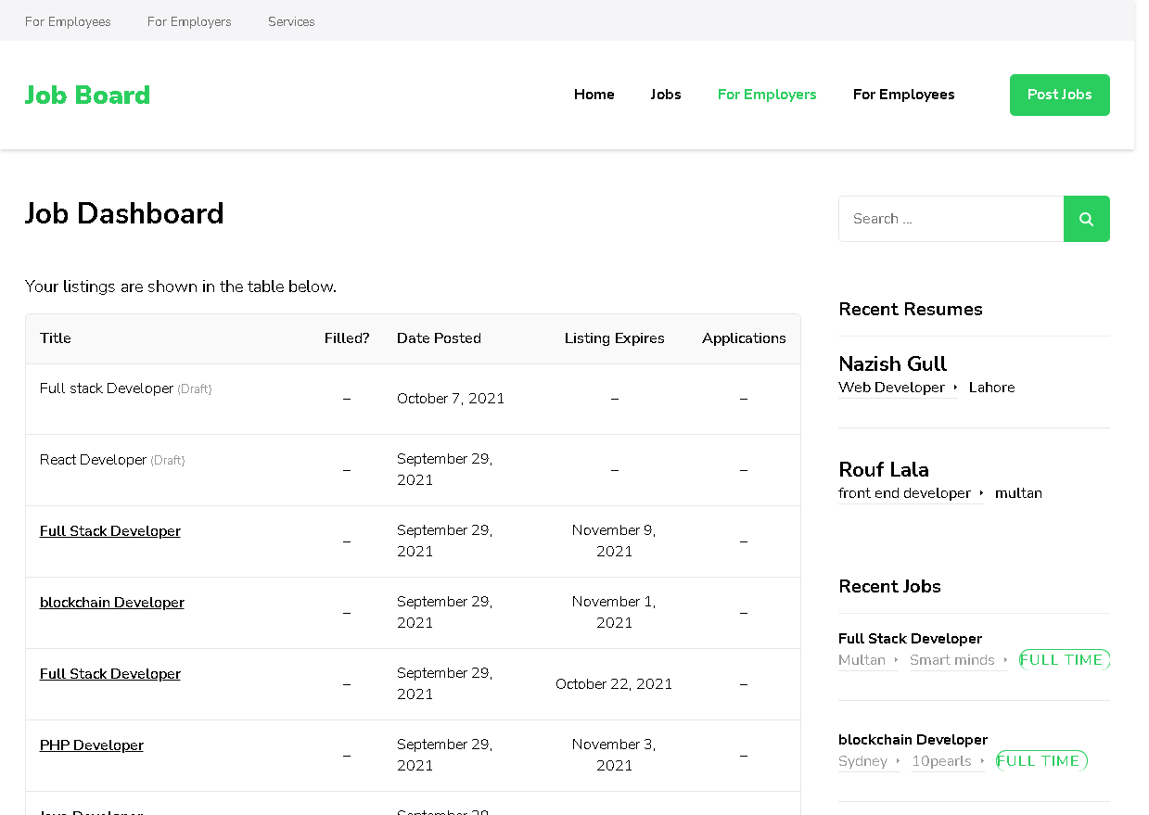Open the blockchain Developer listing in table
1149x815 pixels.
112,603
